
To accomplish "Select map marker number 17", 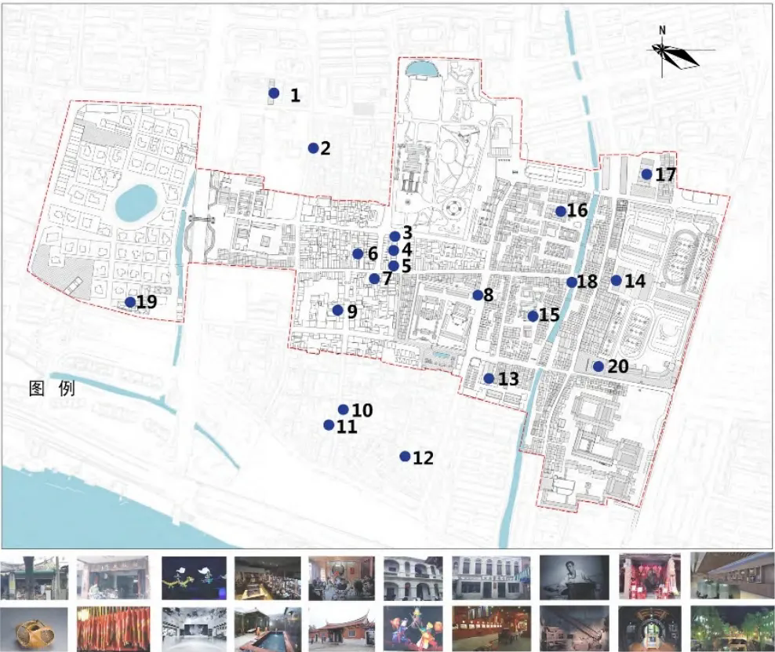I will (646, 174).
